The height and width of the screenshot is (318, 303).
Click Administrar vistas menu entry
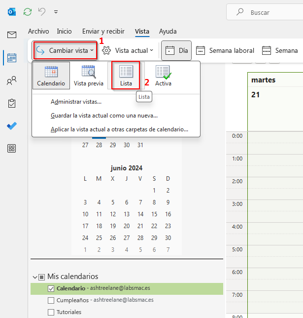coord(76,102)
